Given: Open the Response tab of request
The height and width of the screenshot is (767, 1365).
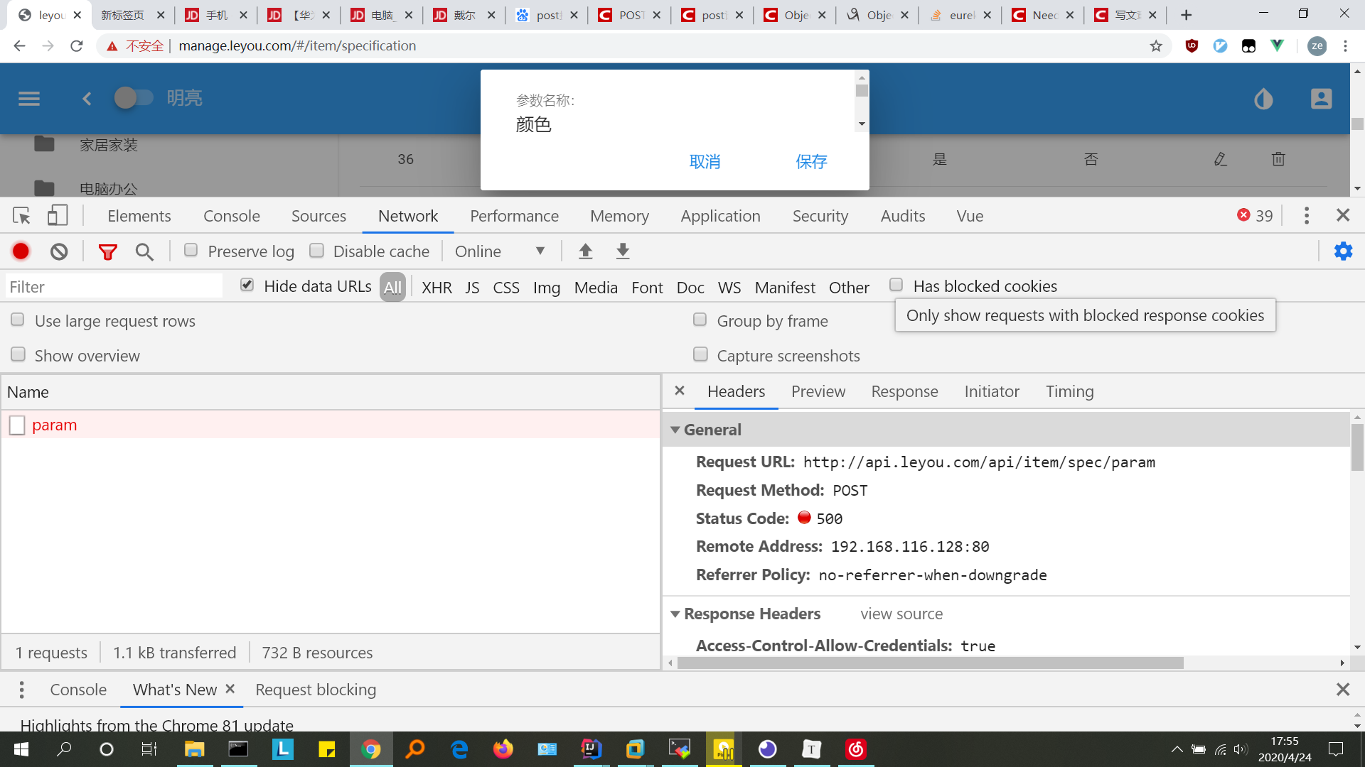Looking at the screenshot, I should coord(904,392).
